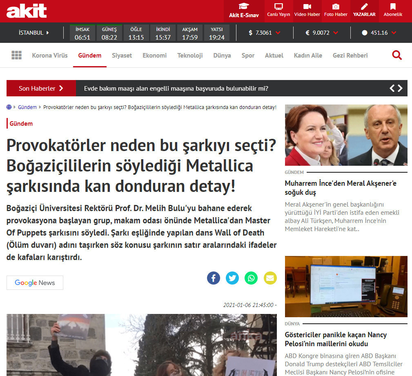The width and height of the screenshot is (412, 376).
Task: Share article via WhatsApp
Action: [x=251, y=278]
